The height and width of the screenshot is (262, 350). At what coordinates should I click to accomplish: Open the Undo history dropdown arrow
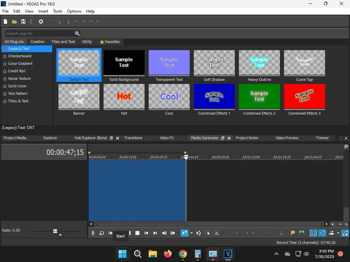point(83,21)
